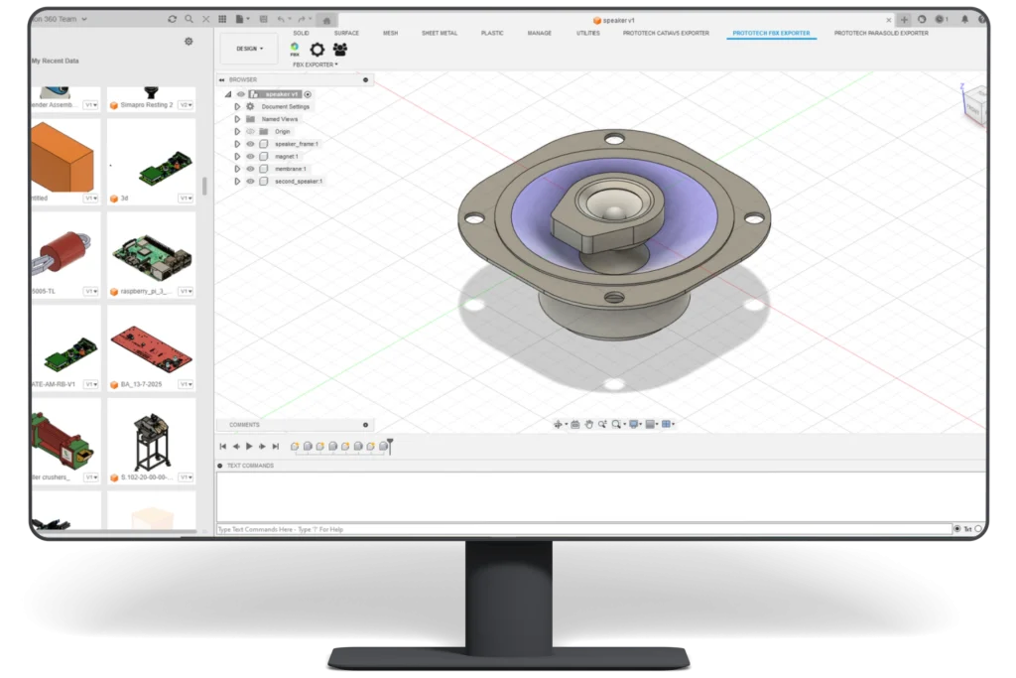Expand the membrane:1 tree item

236,169
